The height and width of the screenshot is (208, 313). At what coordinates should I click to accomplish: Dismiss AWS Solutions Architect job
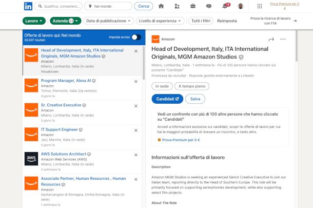tap(136, 155)
